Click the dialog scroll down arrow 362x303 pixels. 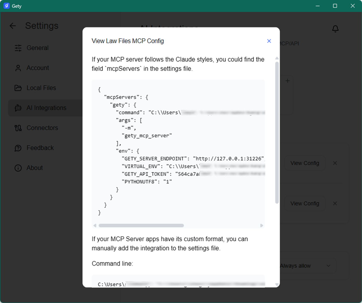click(277, 284)
